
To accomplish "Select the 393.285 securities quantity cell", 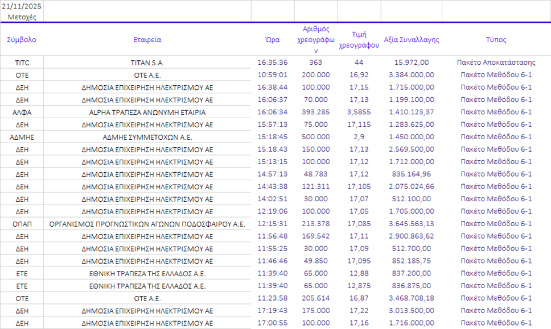I will [316, 112].
